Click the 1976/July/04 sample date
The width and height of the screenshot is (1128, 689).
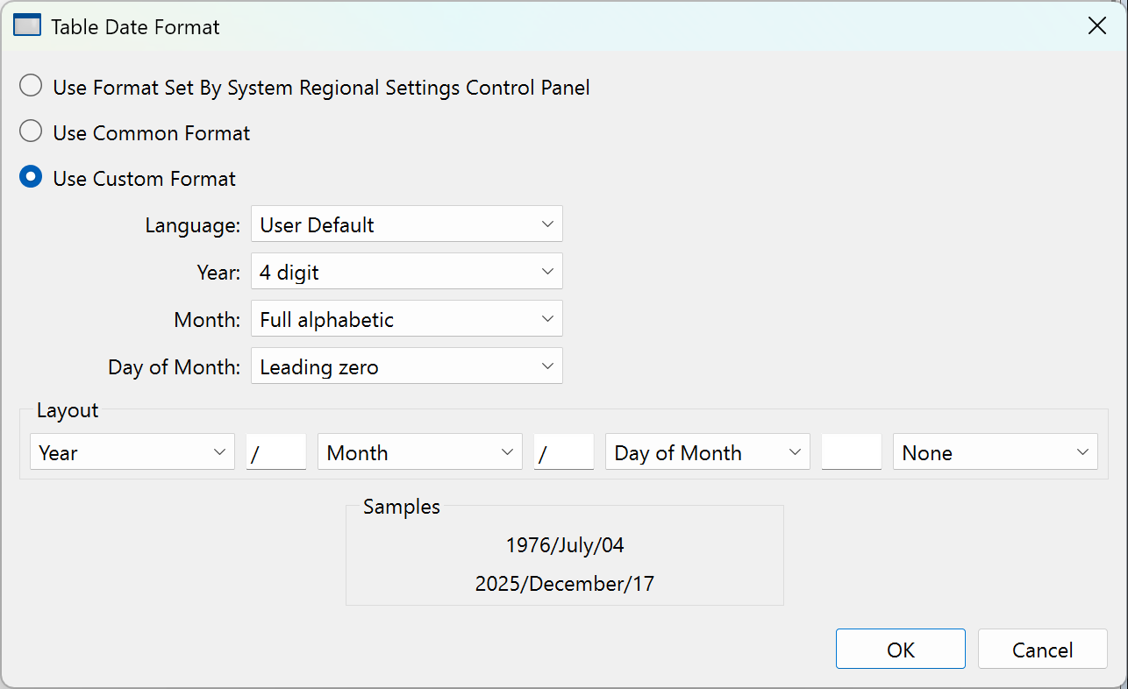565,545
